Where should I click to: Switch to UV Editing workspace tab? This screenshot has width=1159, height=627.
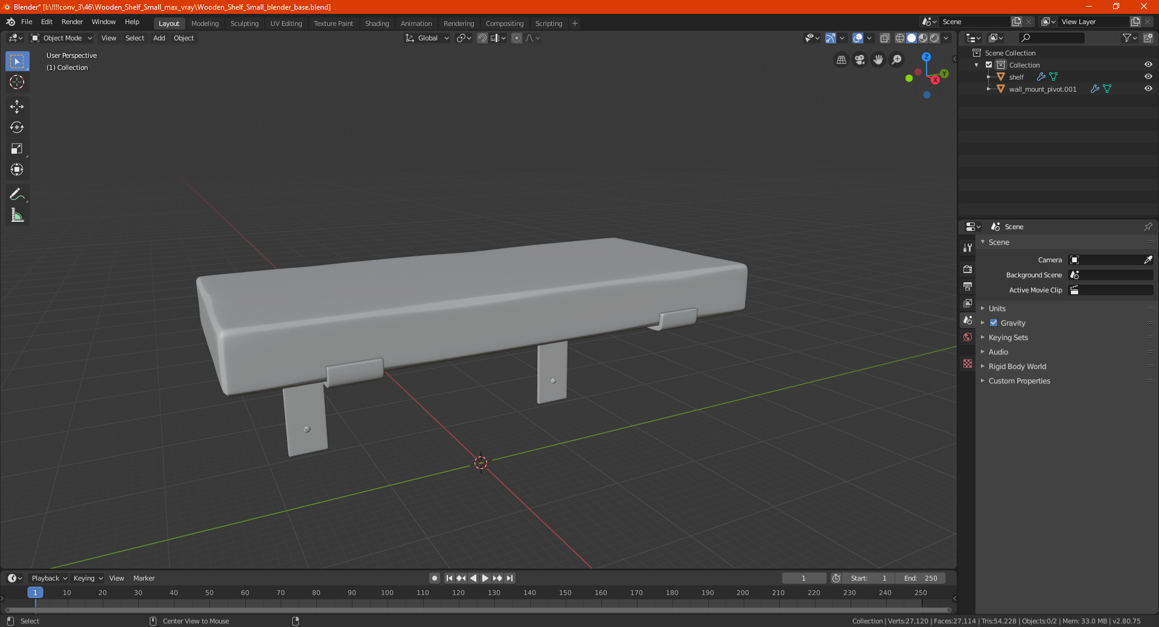pos(286,24)
